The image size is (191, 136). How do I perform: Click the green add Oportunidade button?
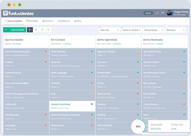click(x=15, y=30)
